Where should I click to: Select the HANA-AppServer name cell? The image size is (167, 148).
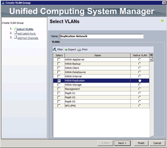click(x=98, y=60)
